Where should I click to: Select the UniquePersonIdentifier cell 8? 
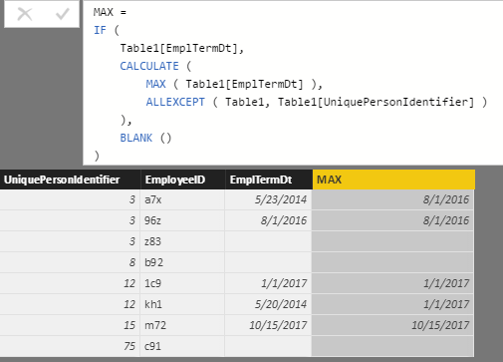tap(70, 262)
